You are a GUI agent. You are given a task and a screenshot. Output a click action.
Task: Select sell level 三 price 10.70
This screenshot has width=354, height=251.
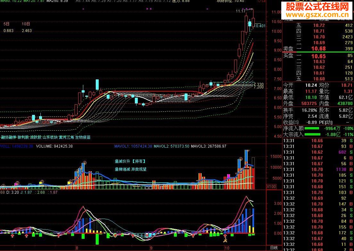(x=319, y=37)
